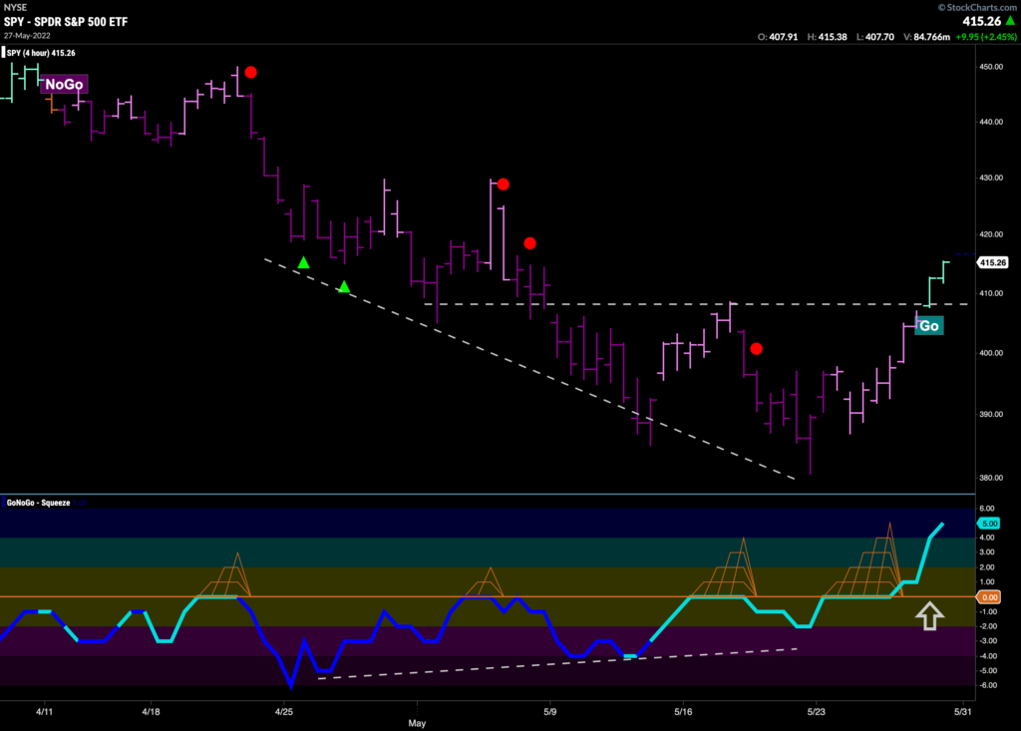Click the 5/31 date axis label
1021x731 pixels.
962,711
